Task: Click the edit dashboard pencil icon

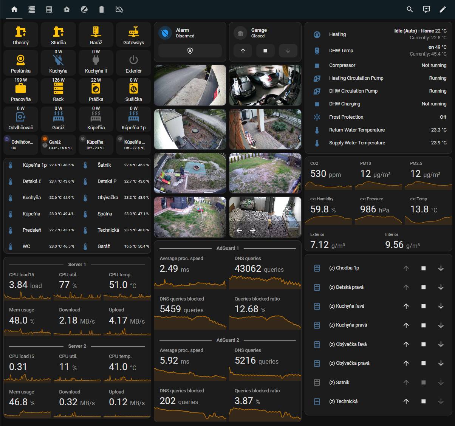Action: [x=443, y=9]
